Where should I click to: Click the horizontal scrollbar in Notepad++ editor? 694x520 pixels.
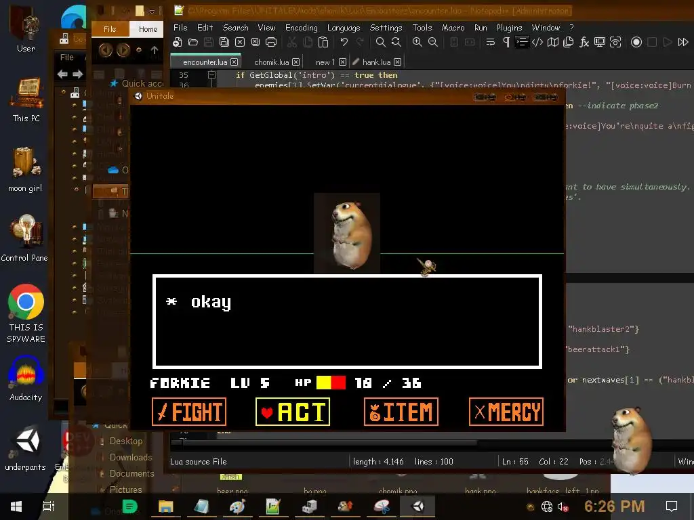point(329,442)
